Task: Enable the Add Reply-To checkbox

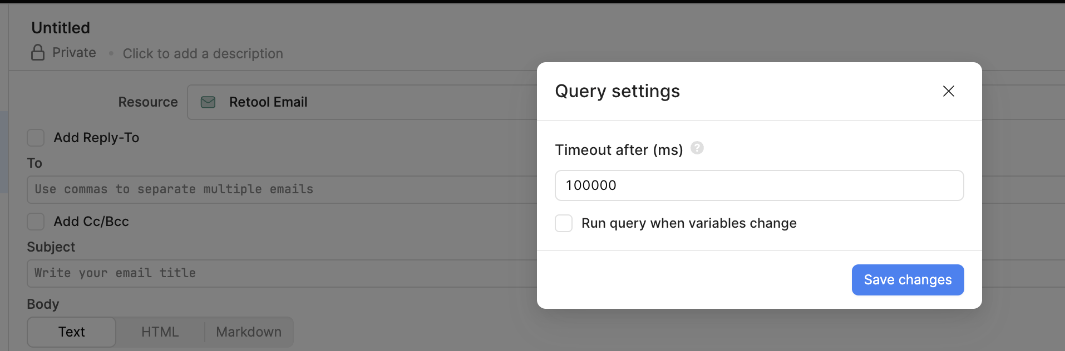Action: tap(36, 138)
